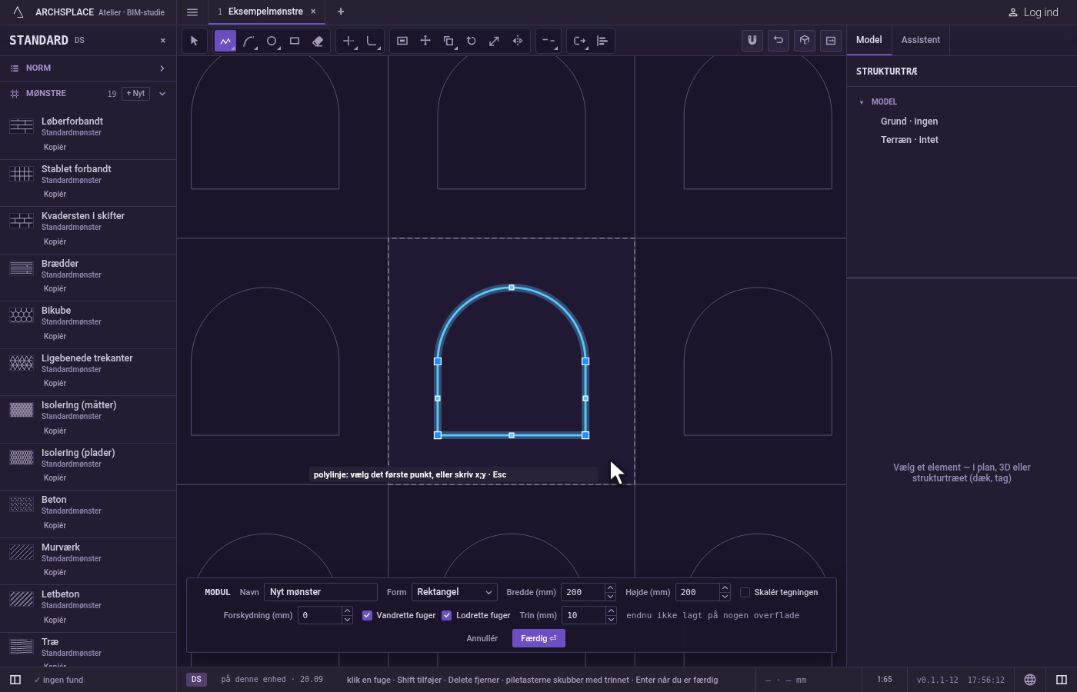
Task: Pick the circle drawing tool
Action: point(272,41)
